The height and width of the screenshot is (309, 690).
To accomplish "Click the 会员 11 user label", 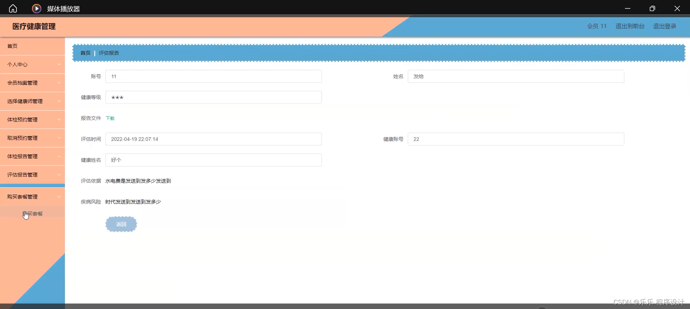I will pos(597,26).
